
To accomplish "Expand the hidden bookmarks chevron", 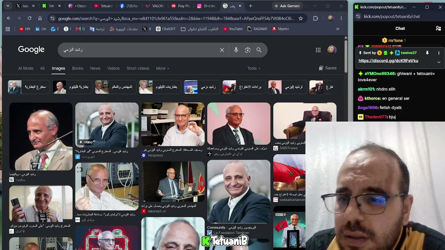I will [x=337, y=29].
